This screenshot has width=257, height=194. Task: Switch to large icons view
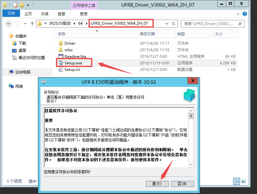point(243,181)
